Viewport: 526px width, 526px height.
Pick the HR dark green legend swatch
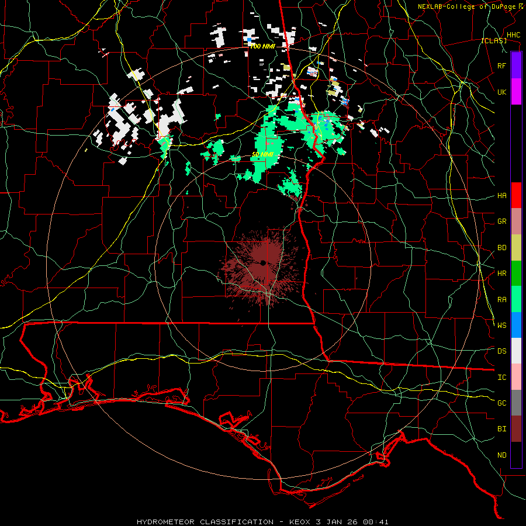coord(516,274)
